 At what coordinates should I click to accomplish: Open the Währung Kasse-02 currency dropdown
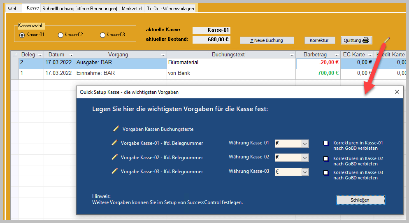305,158
